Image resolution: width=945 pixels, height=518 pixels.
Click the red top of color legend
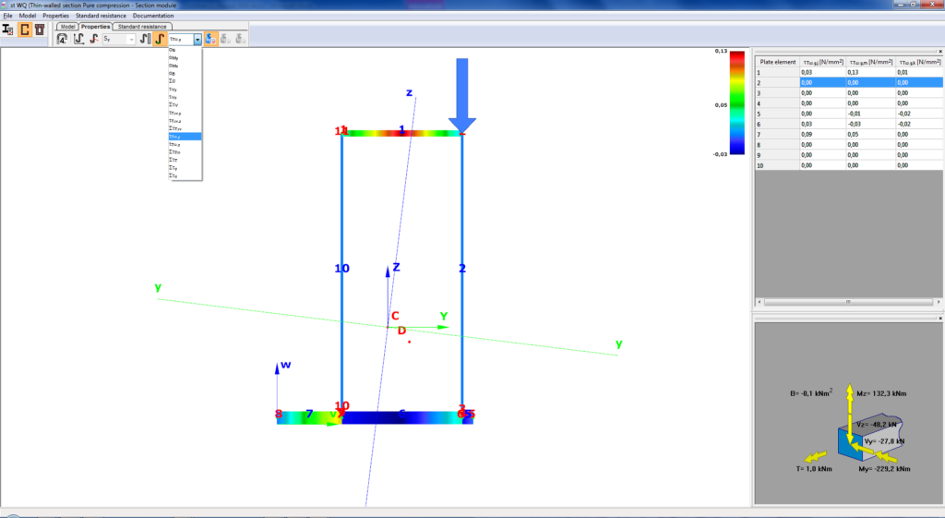click(737, 56)
